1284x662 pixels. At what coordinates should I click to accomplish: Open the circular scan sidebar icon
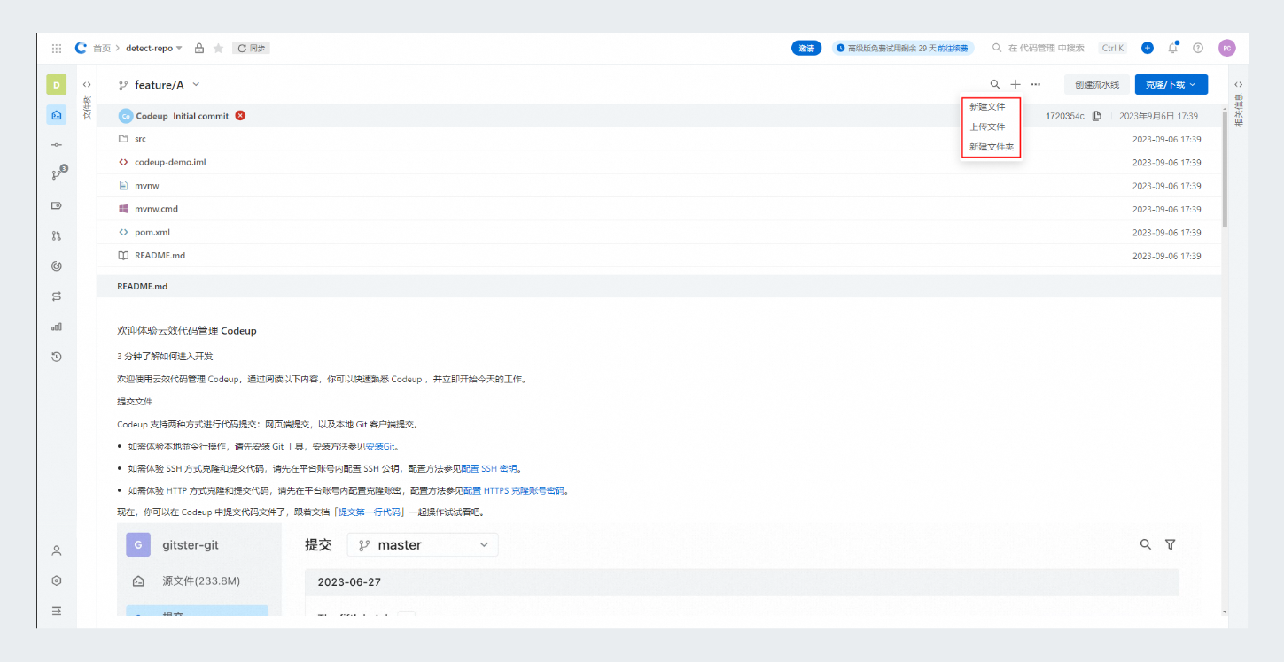click(x=57, y=266)
